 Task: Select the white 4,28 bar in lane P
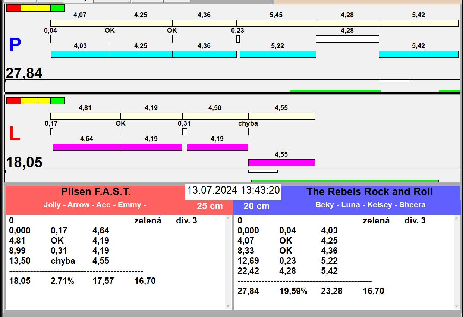tap(347, 39)
